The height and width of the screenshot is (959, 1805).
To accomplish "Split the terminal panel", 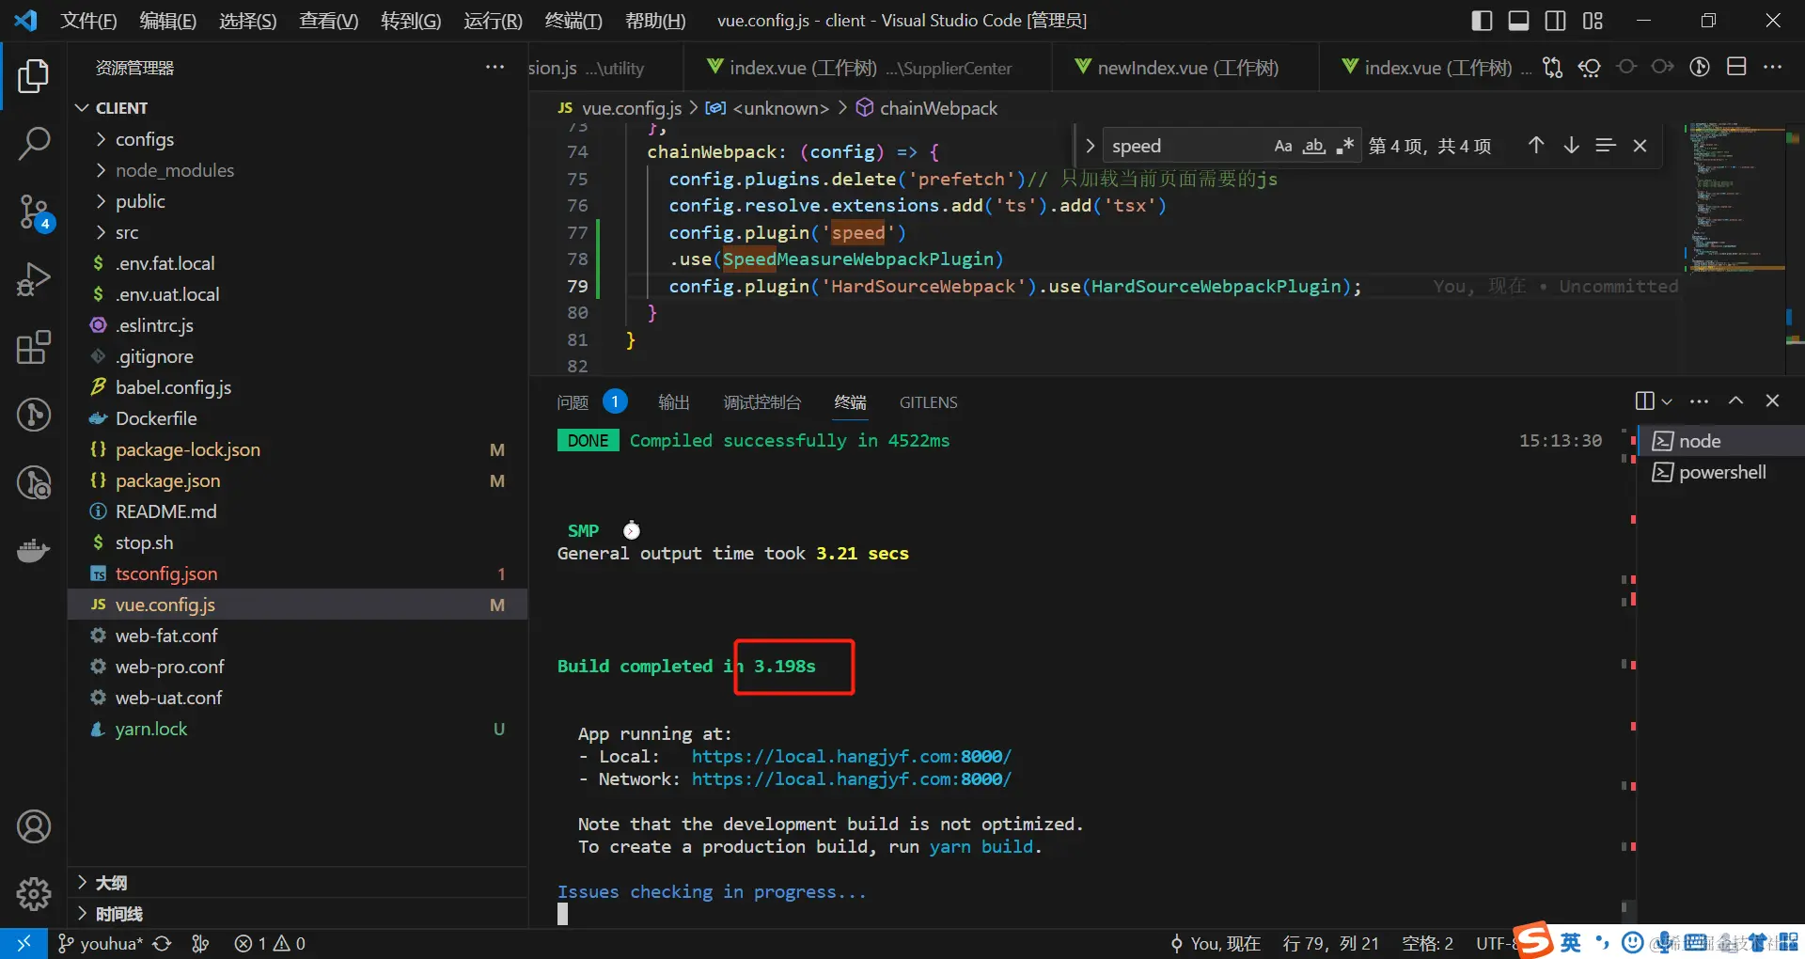I will click(1645, 401).
